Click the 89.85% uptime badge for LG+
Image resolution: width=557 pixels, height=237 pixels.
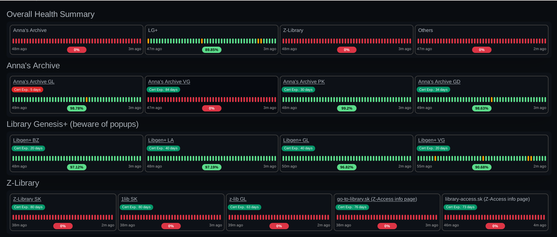coord(212,50)
